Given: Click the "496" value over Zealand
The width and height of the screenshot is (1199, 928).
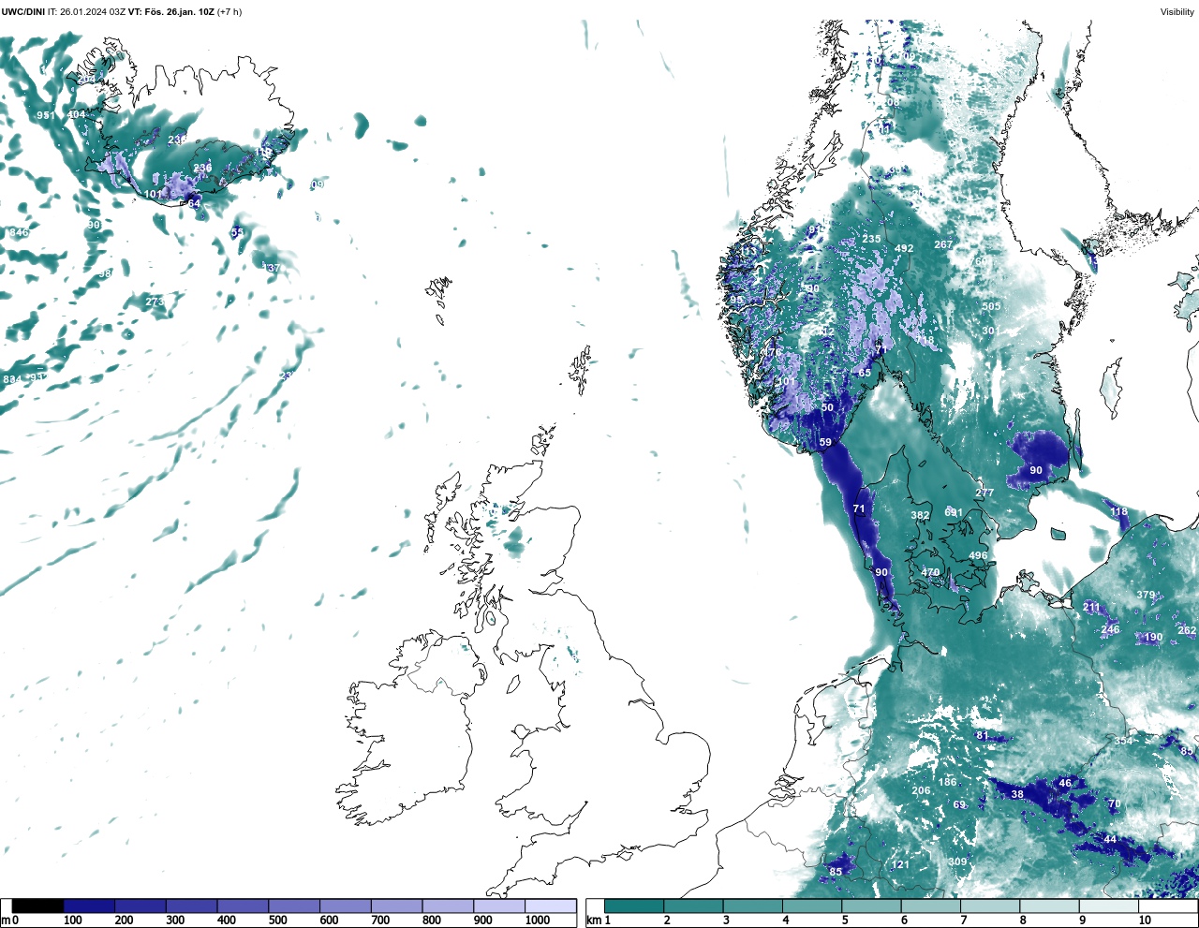Looking at the screenshot, I should click(x=978, y=555).
